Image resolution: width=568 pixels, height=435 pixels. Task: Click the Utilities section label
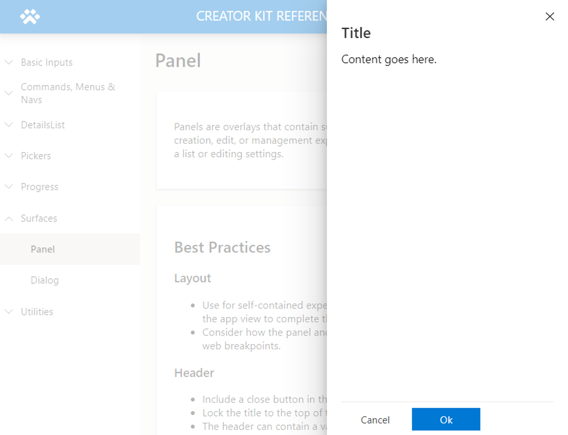[37, 312]
